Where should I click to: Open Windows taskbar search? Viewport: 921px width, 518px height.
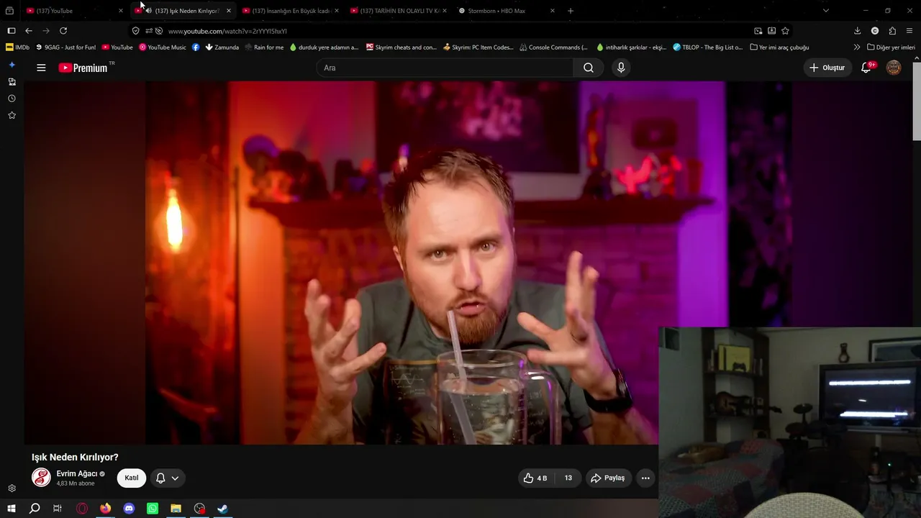(35, 509)
